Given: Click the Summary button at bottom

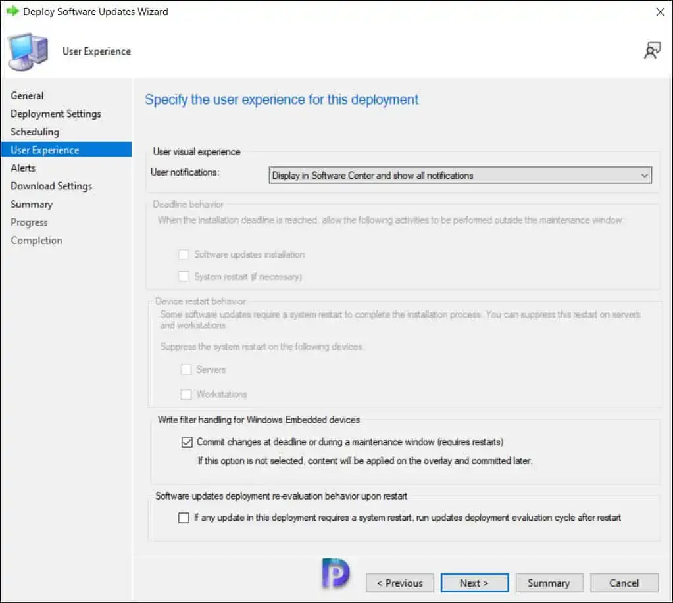Looking at the screenshot, I should click(549, 583).
